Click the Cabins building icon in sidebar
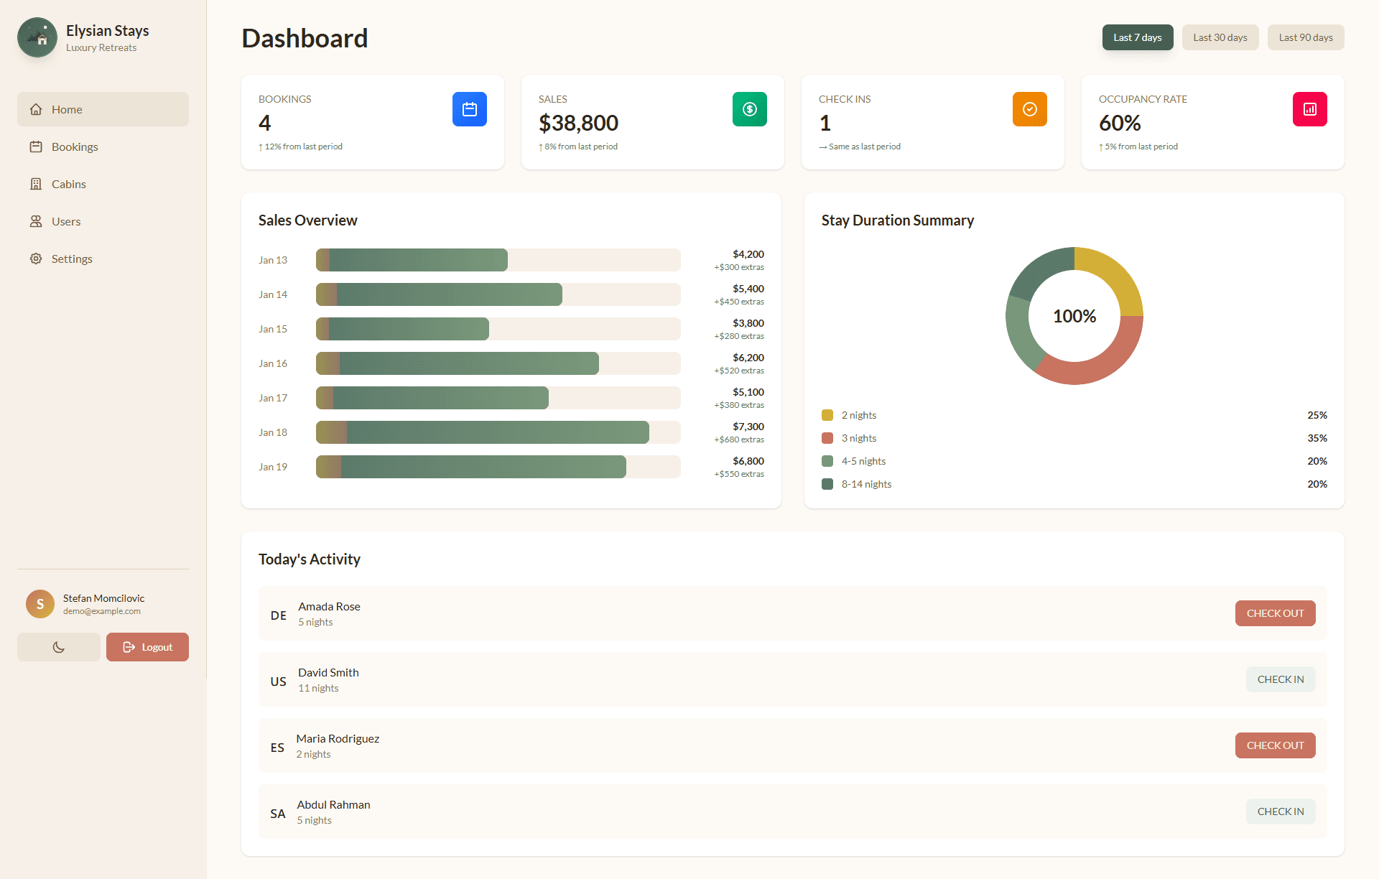The width and height of the screenshot is (1379, 879). (36, 184)
